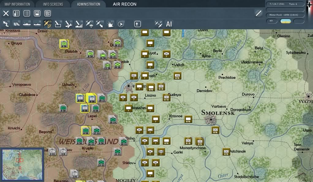Click the Smolensk city hex
The image size is (313, 182).
coord(211,120)
